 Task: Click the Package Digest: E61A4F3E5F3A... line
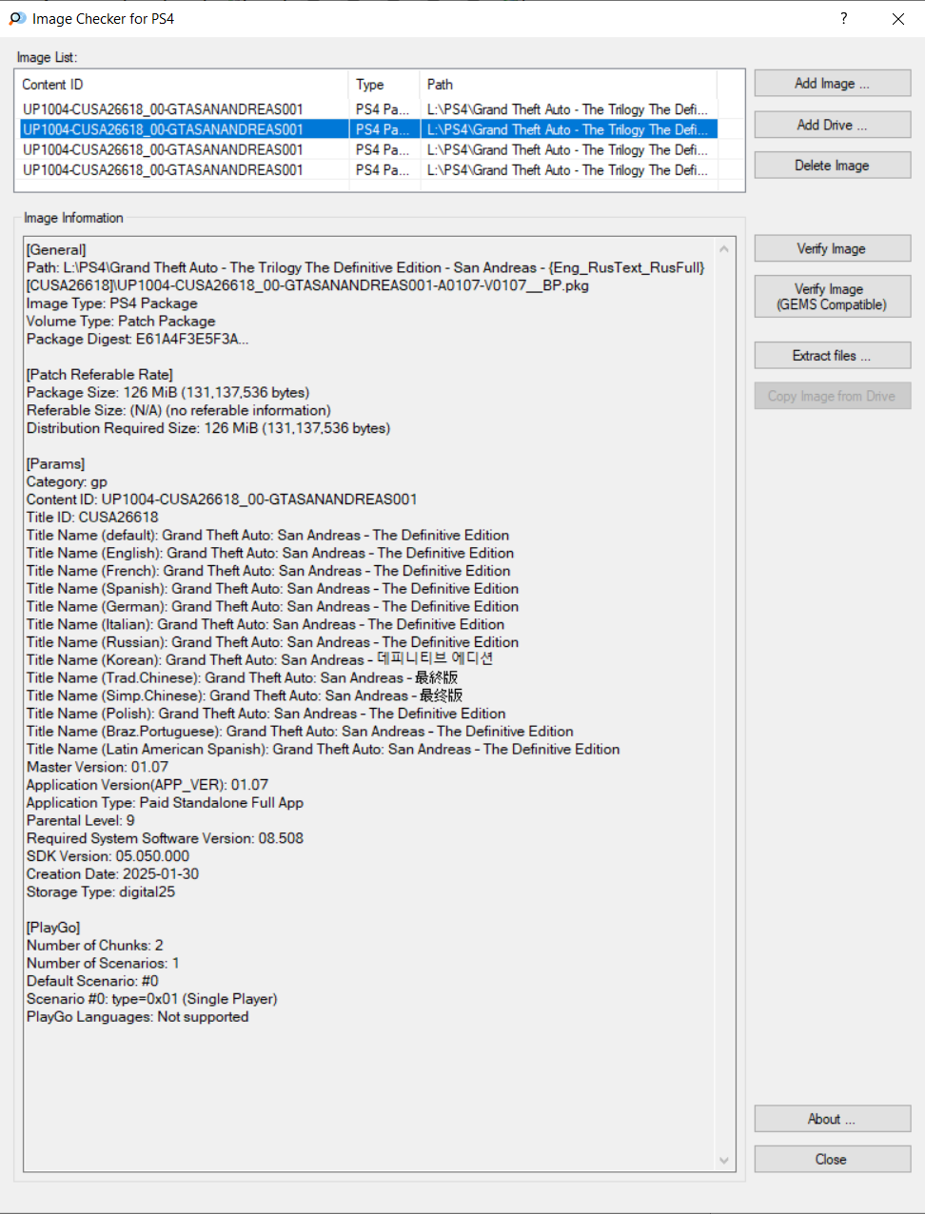[138, 339]
